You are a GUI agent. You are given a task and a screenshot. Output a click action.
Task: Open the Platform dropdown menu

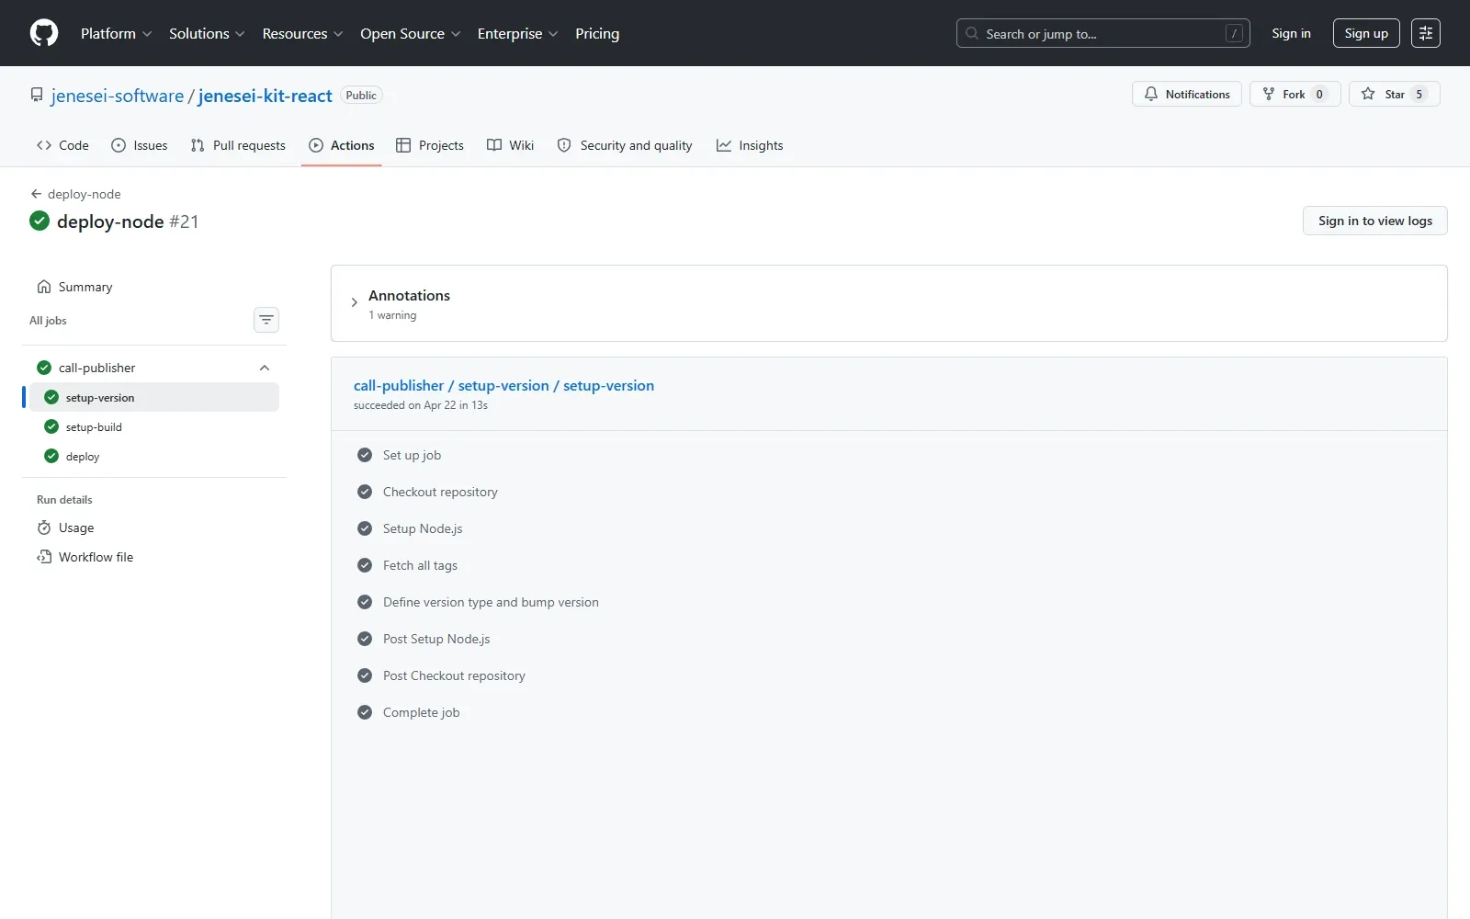[116, 33]
